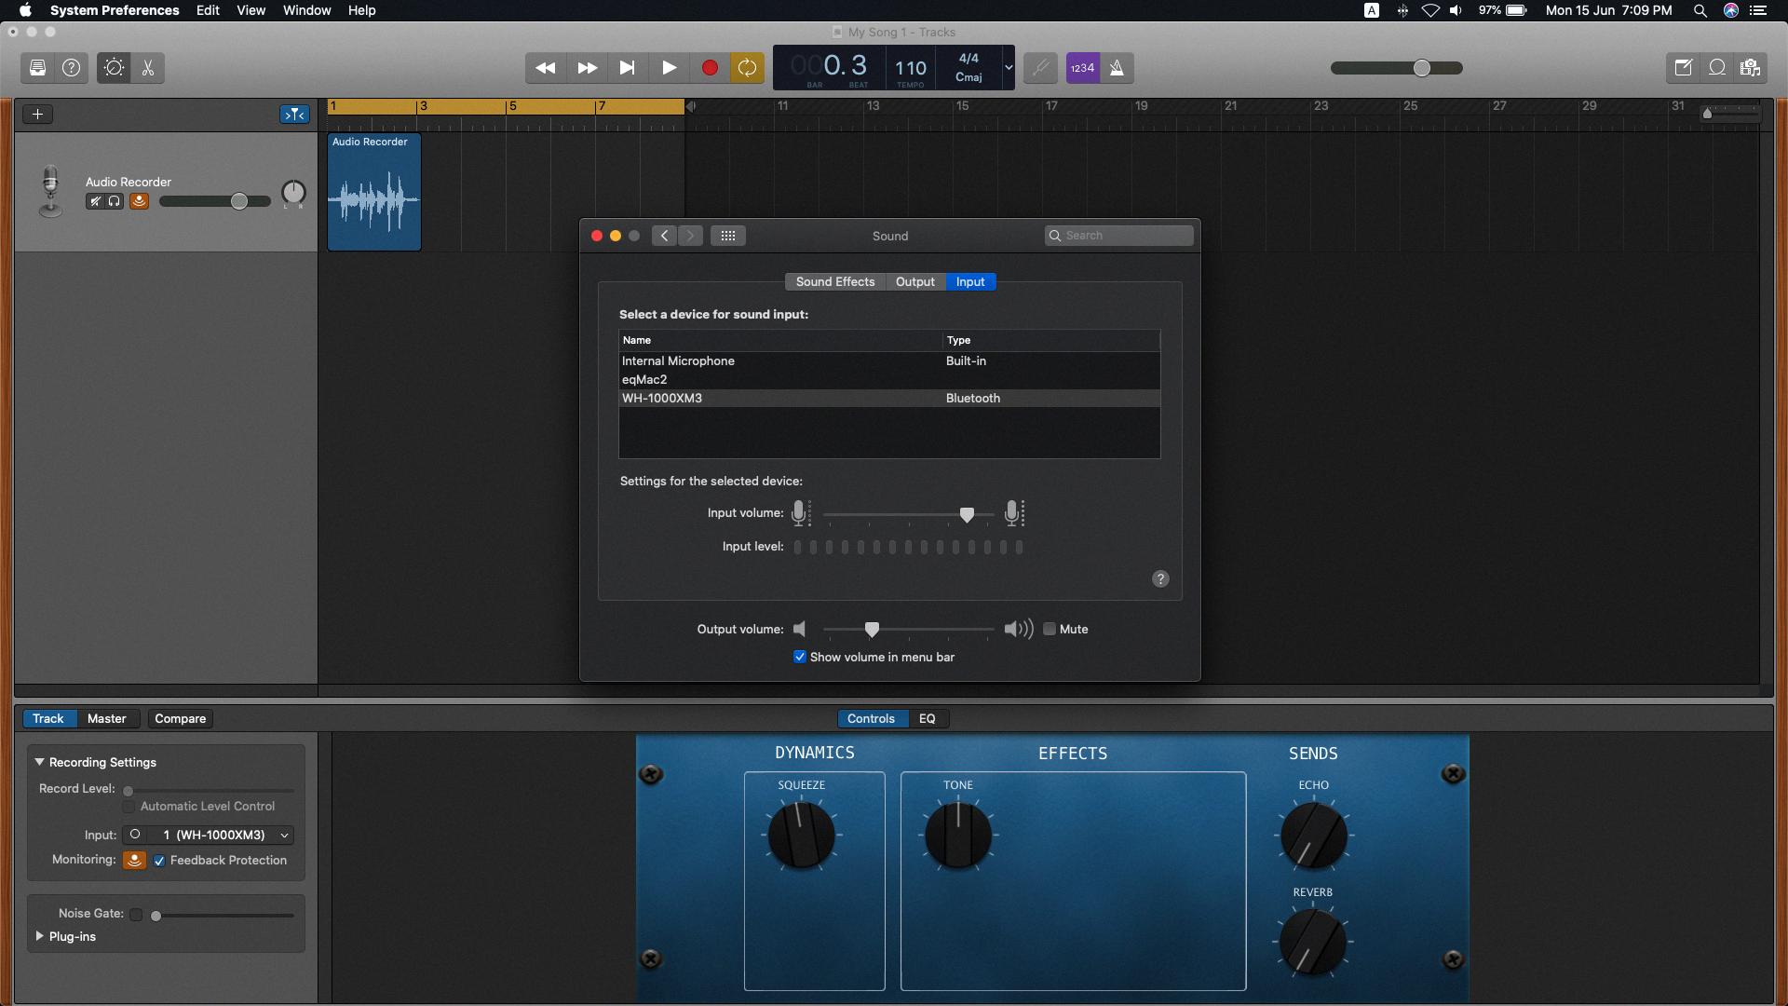Mute the Audio Recorder track
The image size is (1788, 1006).
click(94, 201)
